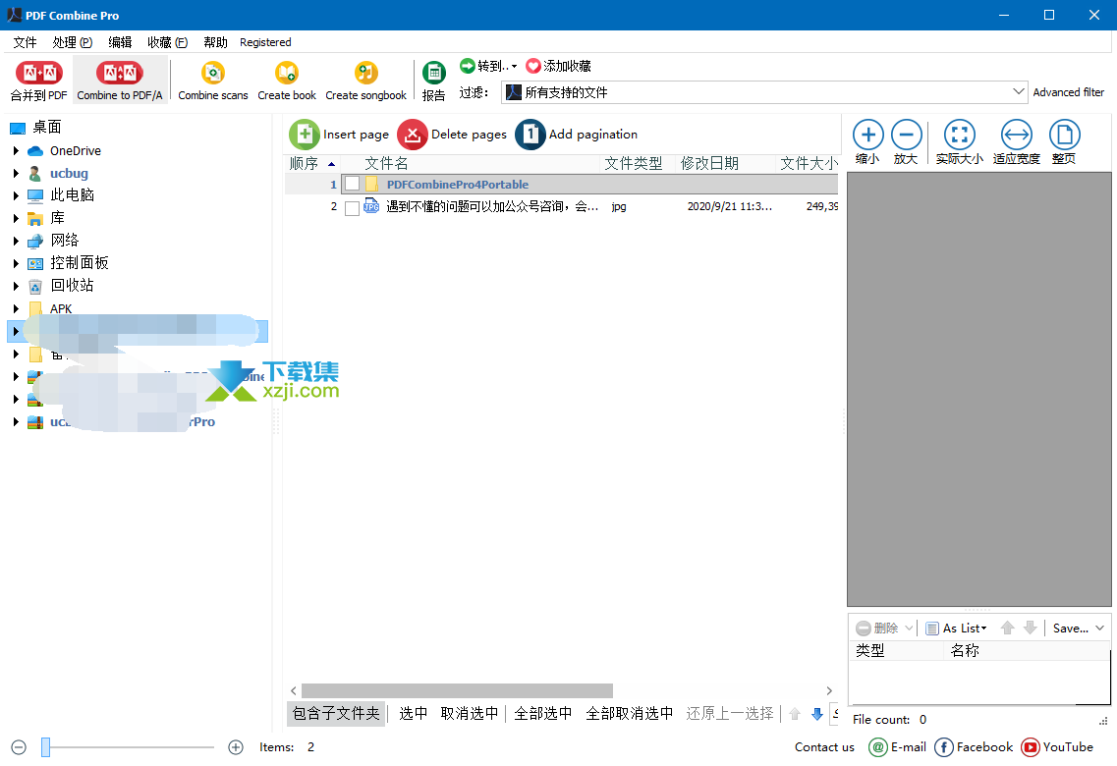This screenshot has width=1117, height=766.
Task: Expand the 网络 tree node
Action: 16,242
